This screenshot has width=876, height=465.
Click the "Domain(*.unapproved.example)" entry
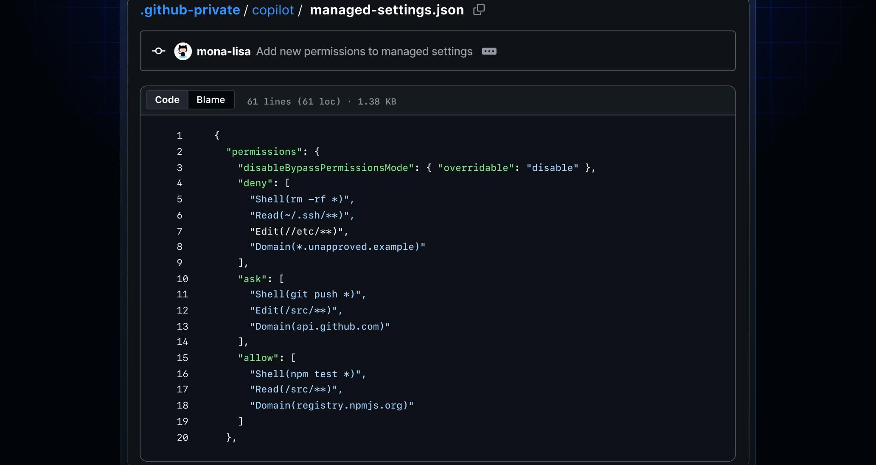pos(337,247)
